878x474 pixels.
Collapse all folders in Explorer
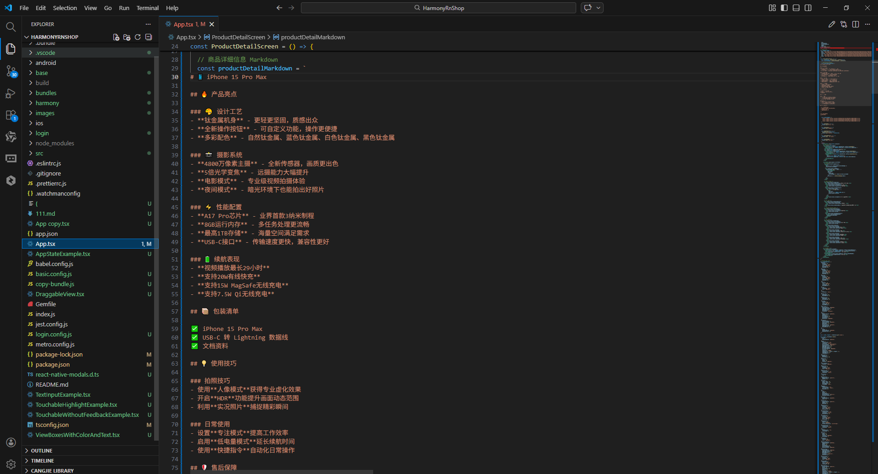[x=149, y=37]
